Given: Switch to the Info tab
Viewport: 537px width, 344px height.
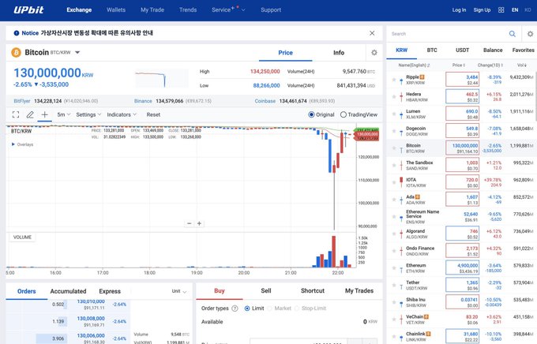Looking at the screenshot, I should click(339, 53).
